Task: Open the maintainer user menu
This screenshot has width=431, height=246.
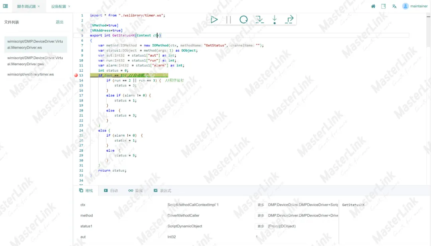Action: 415,6
